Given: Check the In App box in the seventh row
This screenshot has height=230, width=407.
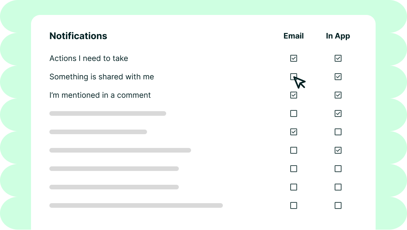Looking at the screenshot, I should [x=338, y=169].
